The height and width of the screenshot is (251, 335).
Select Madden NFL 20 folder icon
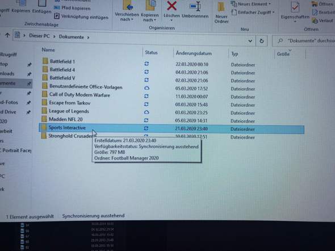(44, 119)
